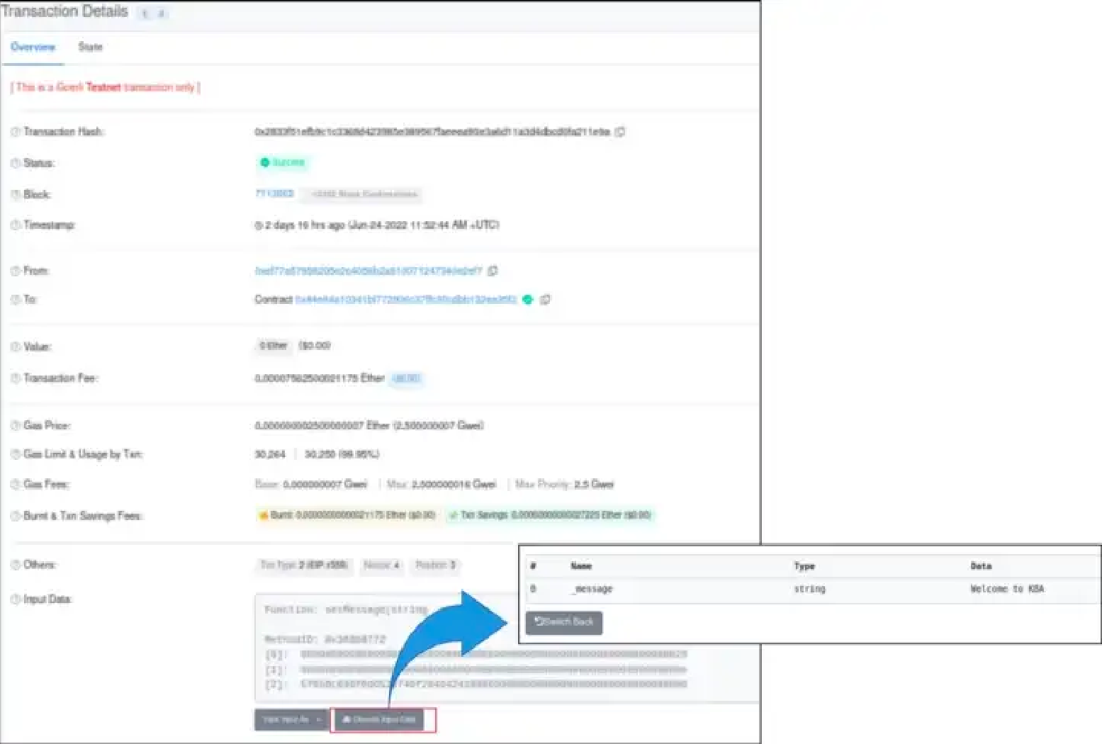This screenshot has height=744, width=1102.
Task: Open the block number link
Action: pos(274,193)
